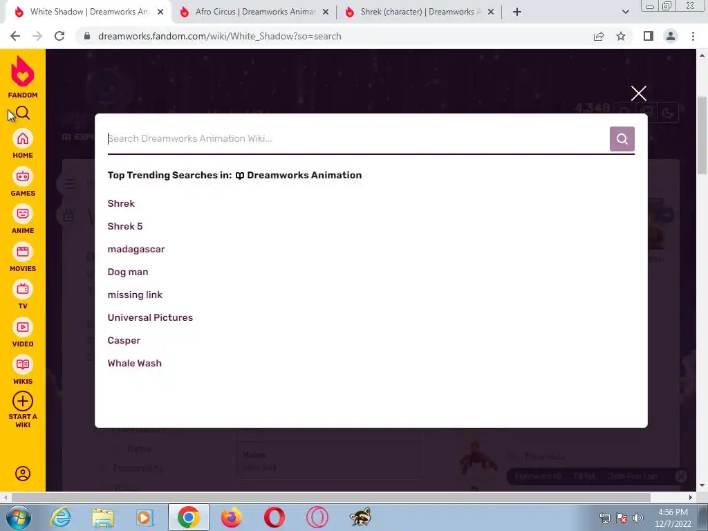Screen dimensions: 708x531
Task: Open Chrome profile avatar
Action: 671,36
